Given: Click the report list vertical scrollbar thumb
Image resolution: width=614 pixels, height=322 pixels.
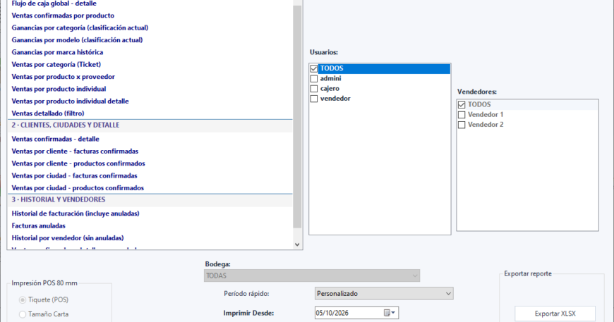Looking at the screenshot, I should tap(297, 117).
